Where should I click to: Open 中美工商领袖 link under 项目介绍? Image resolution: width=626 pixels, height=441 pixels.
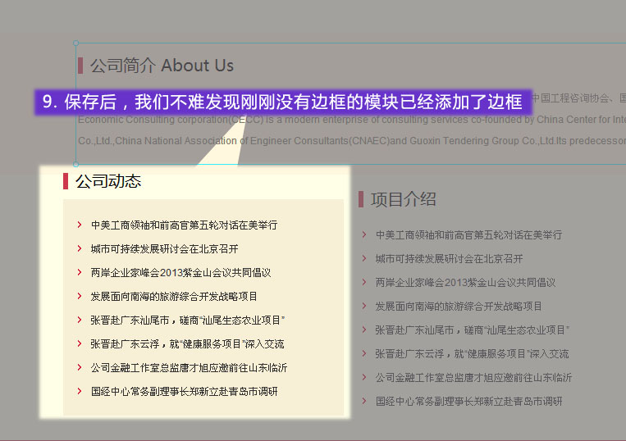468,234
